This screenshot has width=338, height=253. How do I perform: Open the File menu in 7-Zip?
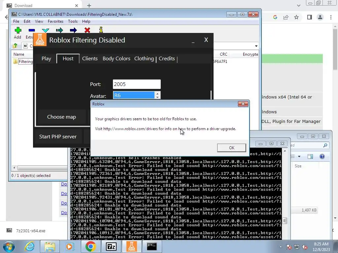point(16,21)
